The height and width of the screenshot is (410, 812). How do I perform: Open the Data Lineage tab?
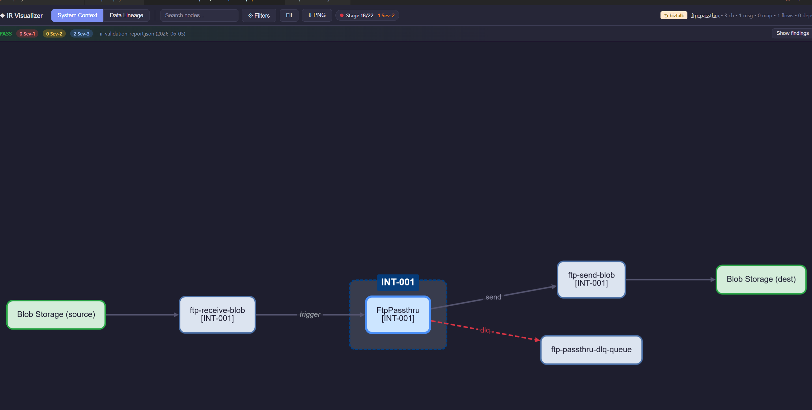pos(126,15)
